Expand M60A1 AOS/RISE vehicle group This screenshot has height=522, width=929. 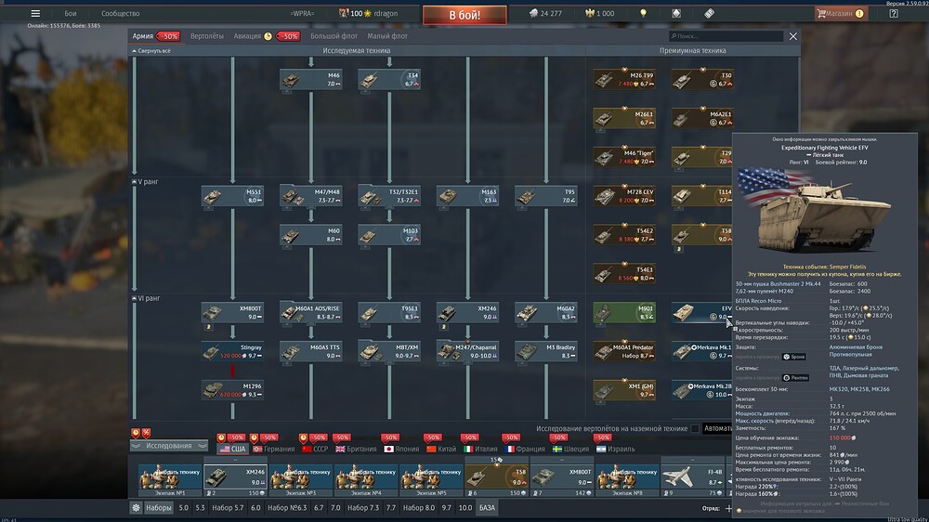310,313
